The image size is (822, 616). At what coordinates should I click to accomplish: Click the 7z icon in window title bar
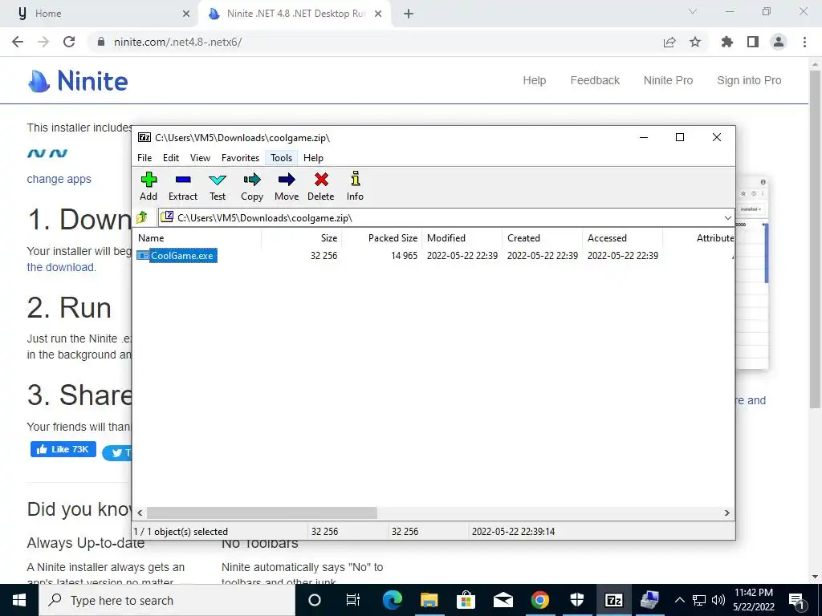tap(144, 137)
